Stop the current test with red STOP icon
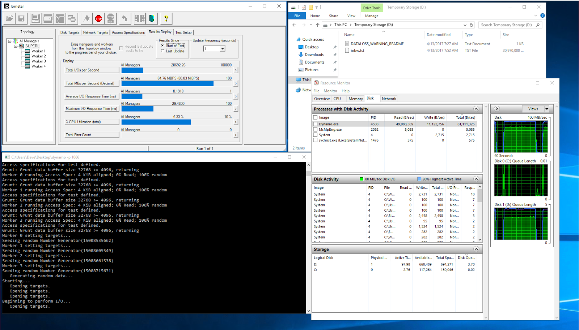Screen dimensions: 579x330 click(x=99, y=18)
